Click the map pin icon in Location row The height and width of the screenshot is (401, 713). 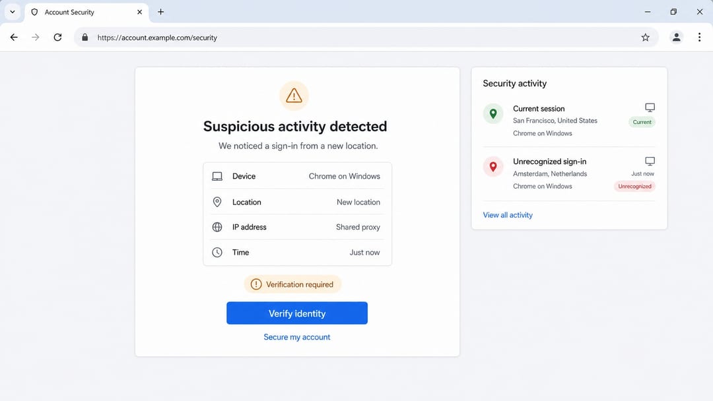point(217,202)
